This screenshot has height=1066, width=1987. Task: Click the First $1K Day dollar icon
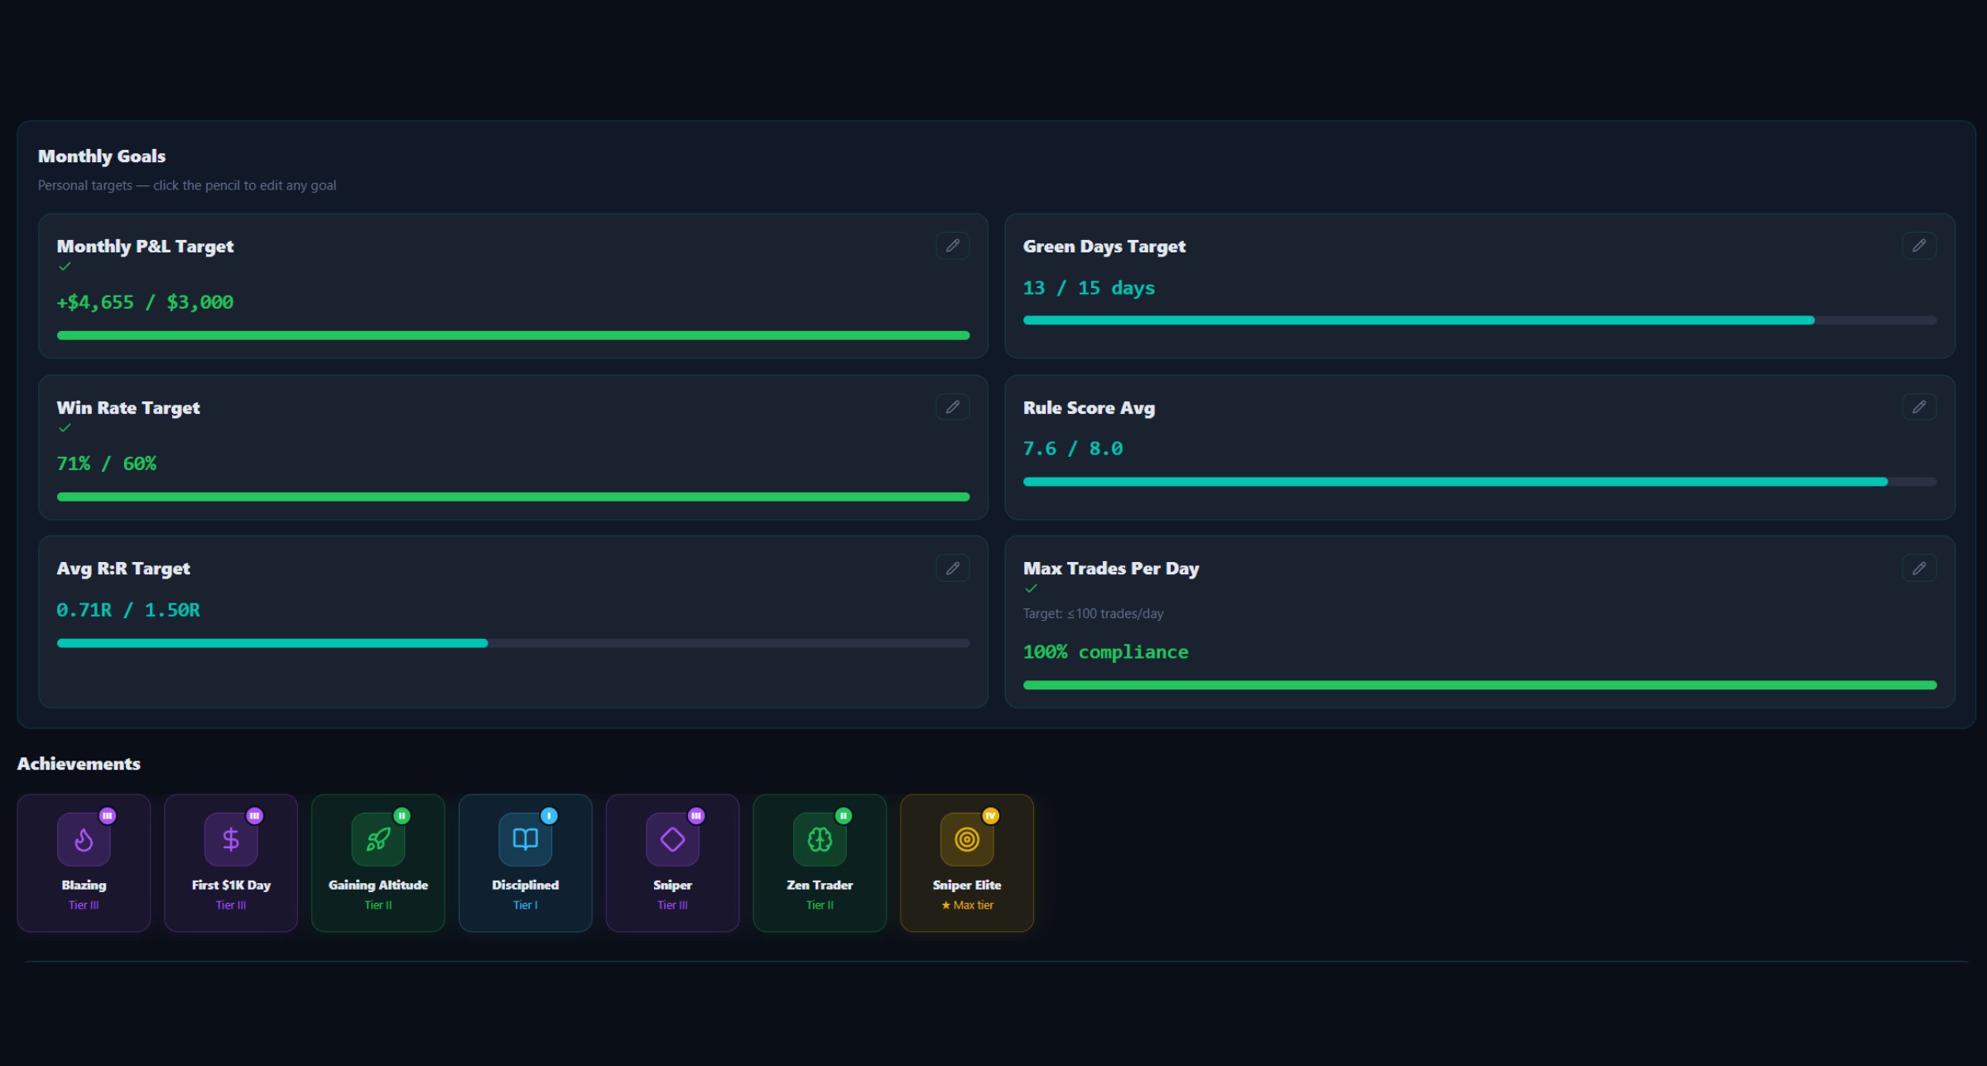pyautogui.click(x=231, y=839)
